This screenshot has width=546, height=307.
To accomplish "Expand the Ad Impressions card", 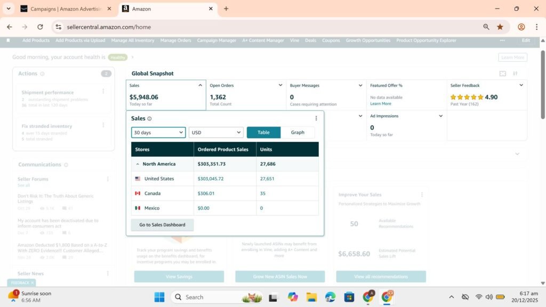I will [x=440, y=116].
